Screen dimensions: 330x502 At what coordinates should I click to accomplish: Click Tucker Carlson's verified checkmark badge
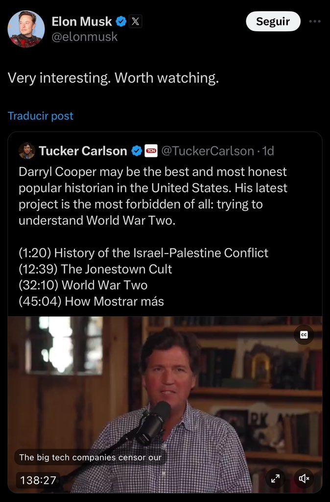click(x=137, y=151)
